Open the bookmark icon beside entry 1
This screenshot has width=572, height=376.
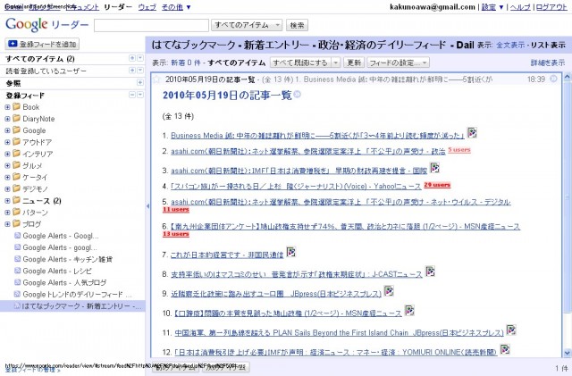point(472,133)
